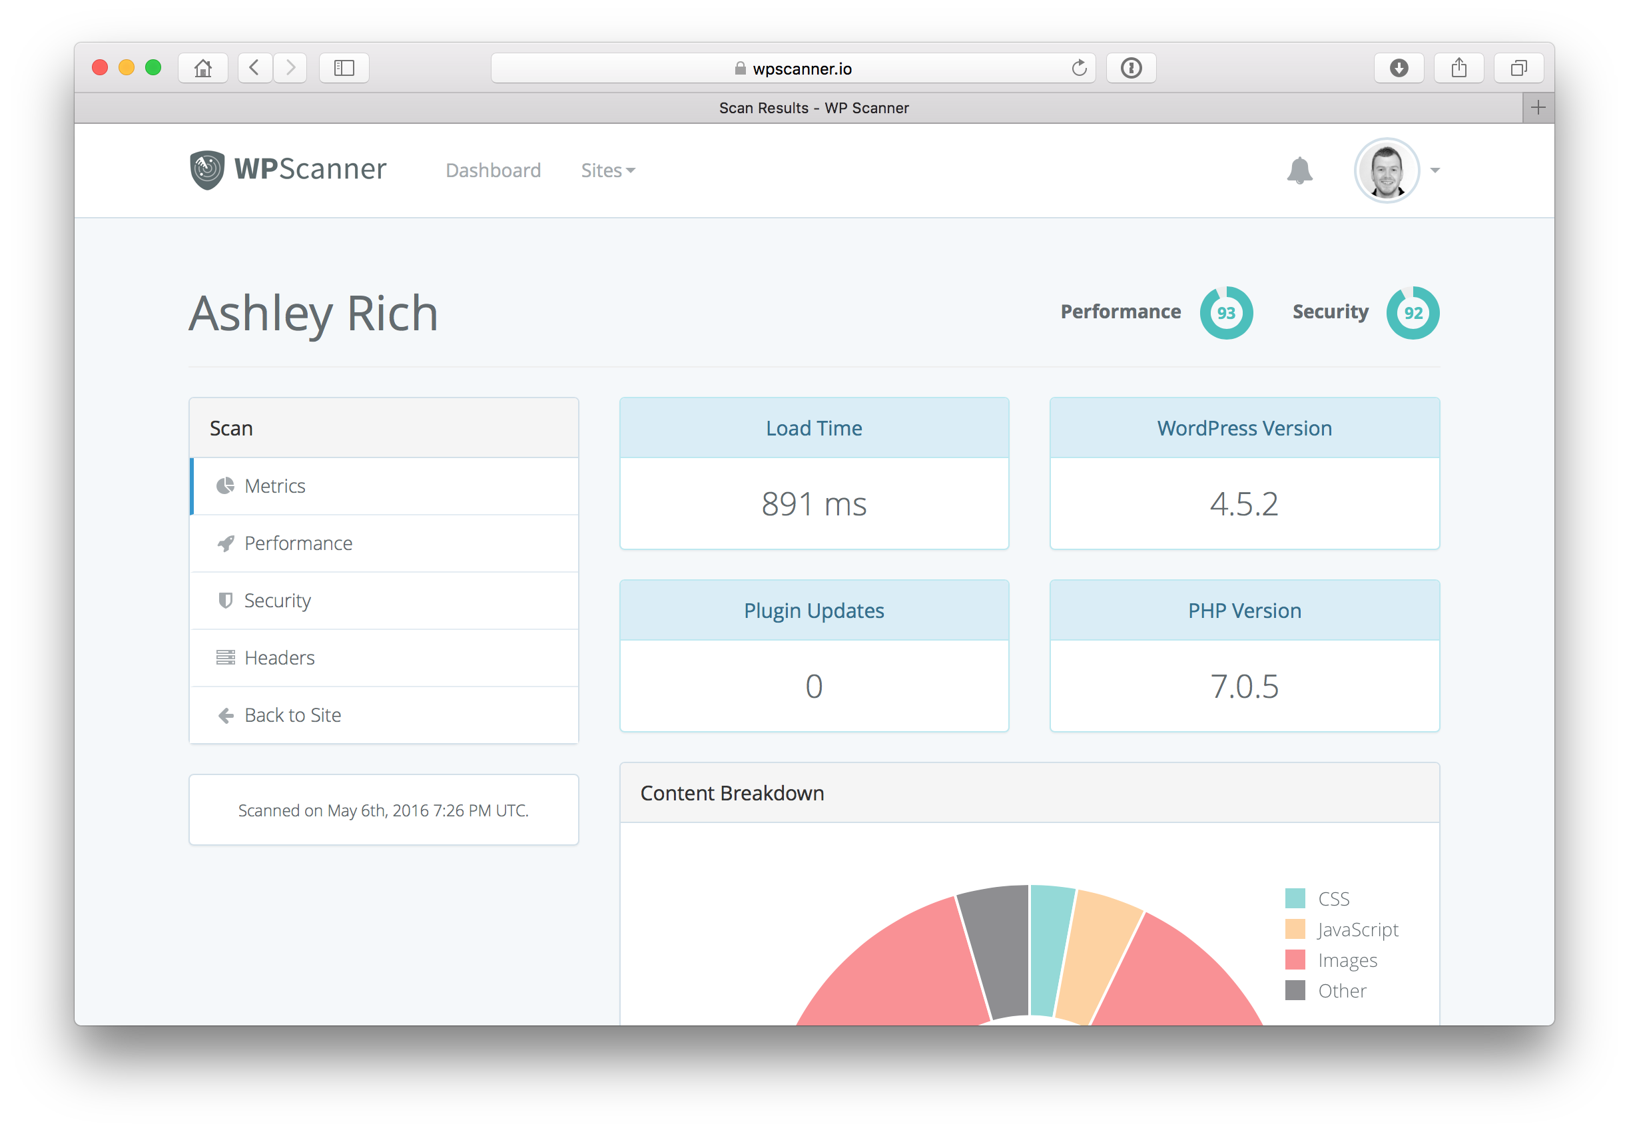Click Back to Site link
The height and width of the screenshot is (1132, 1629).
point(384,715)
